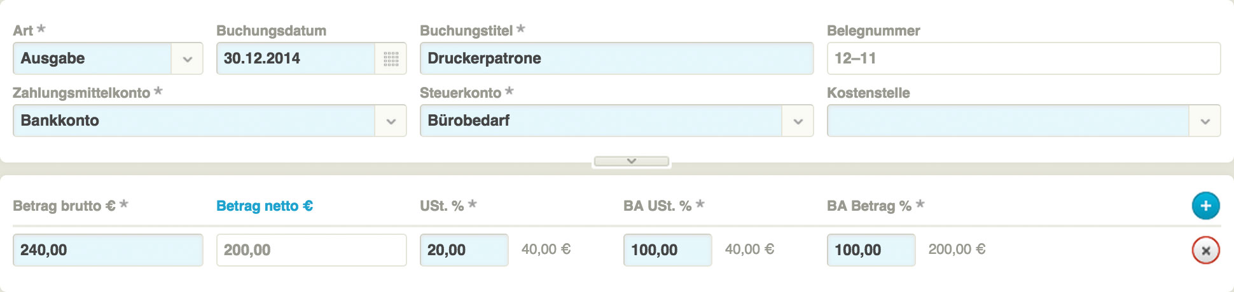Select the Bürobedarf combo box text
This screenshot has height=292, width=1234.
tap(600, 121)
